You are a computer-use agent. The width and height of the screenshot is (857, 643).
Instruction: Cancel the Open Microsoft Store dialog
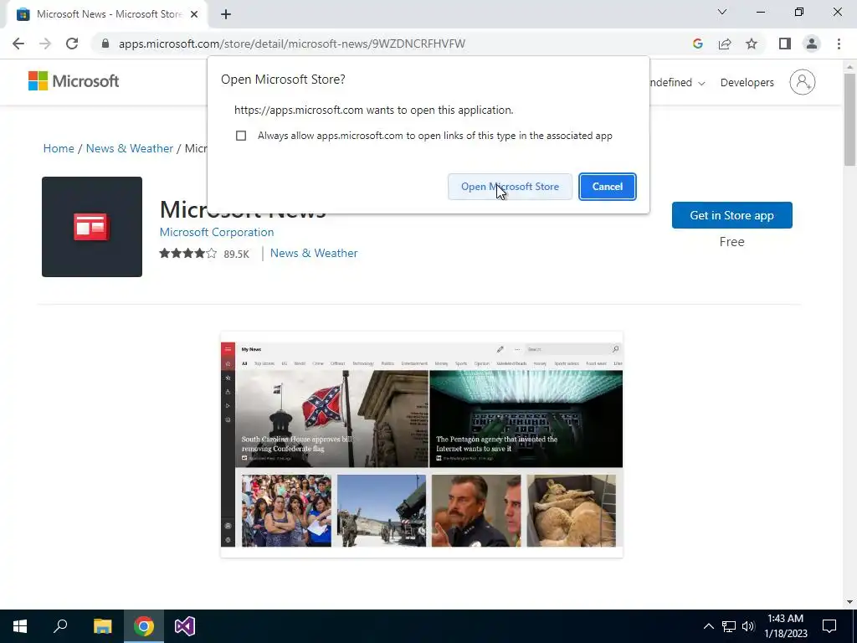pos(608,187)
